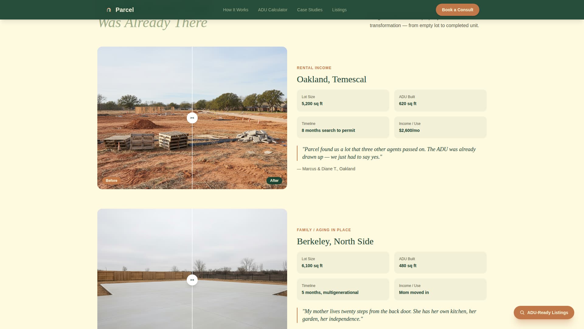The height and width of the screenshot is (329, 584).
Task: Click the Before label on Oakland photo
Action: point(111,181)
